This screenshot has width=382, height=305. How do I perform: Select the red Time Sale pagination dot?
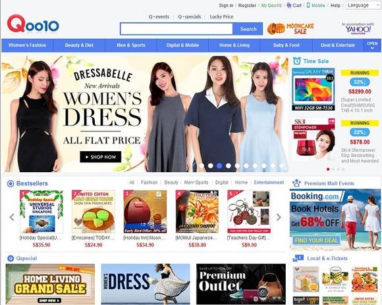328,170
